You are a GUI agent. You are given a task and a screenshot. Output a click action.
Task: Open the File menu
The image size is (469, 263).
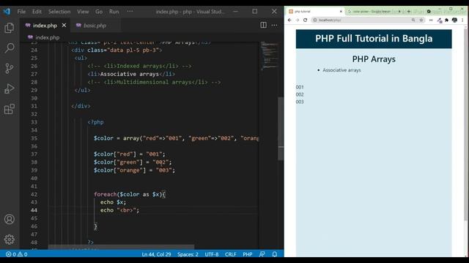pyautogui.click(x=21, y=12)
